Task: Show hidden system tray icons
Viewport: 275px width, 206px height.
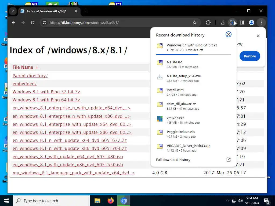Action: tap(227, 201)
